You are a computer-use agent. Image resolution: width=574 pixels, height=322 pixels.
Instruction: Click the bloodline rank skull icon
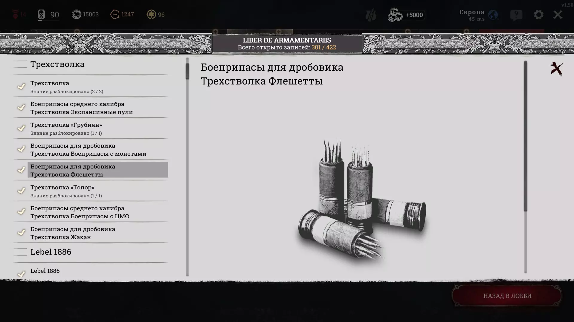pyautogui.click(x=41, y=15)
